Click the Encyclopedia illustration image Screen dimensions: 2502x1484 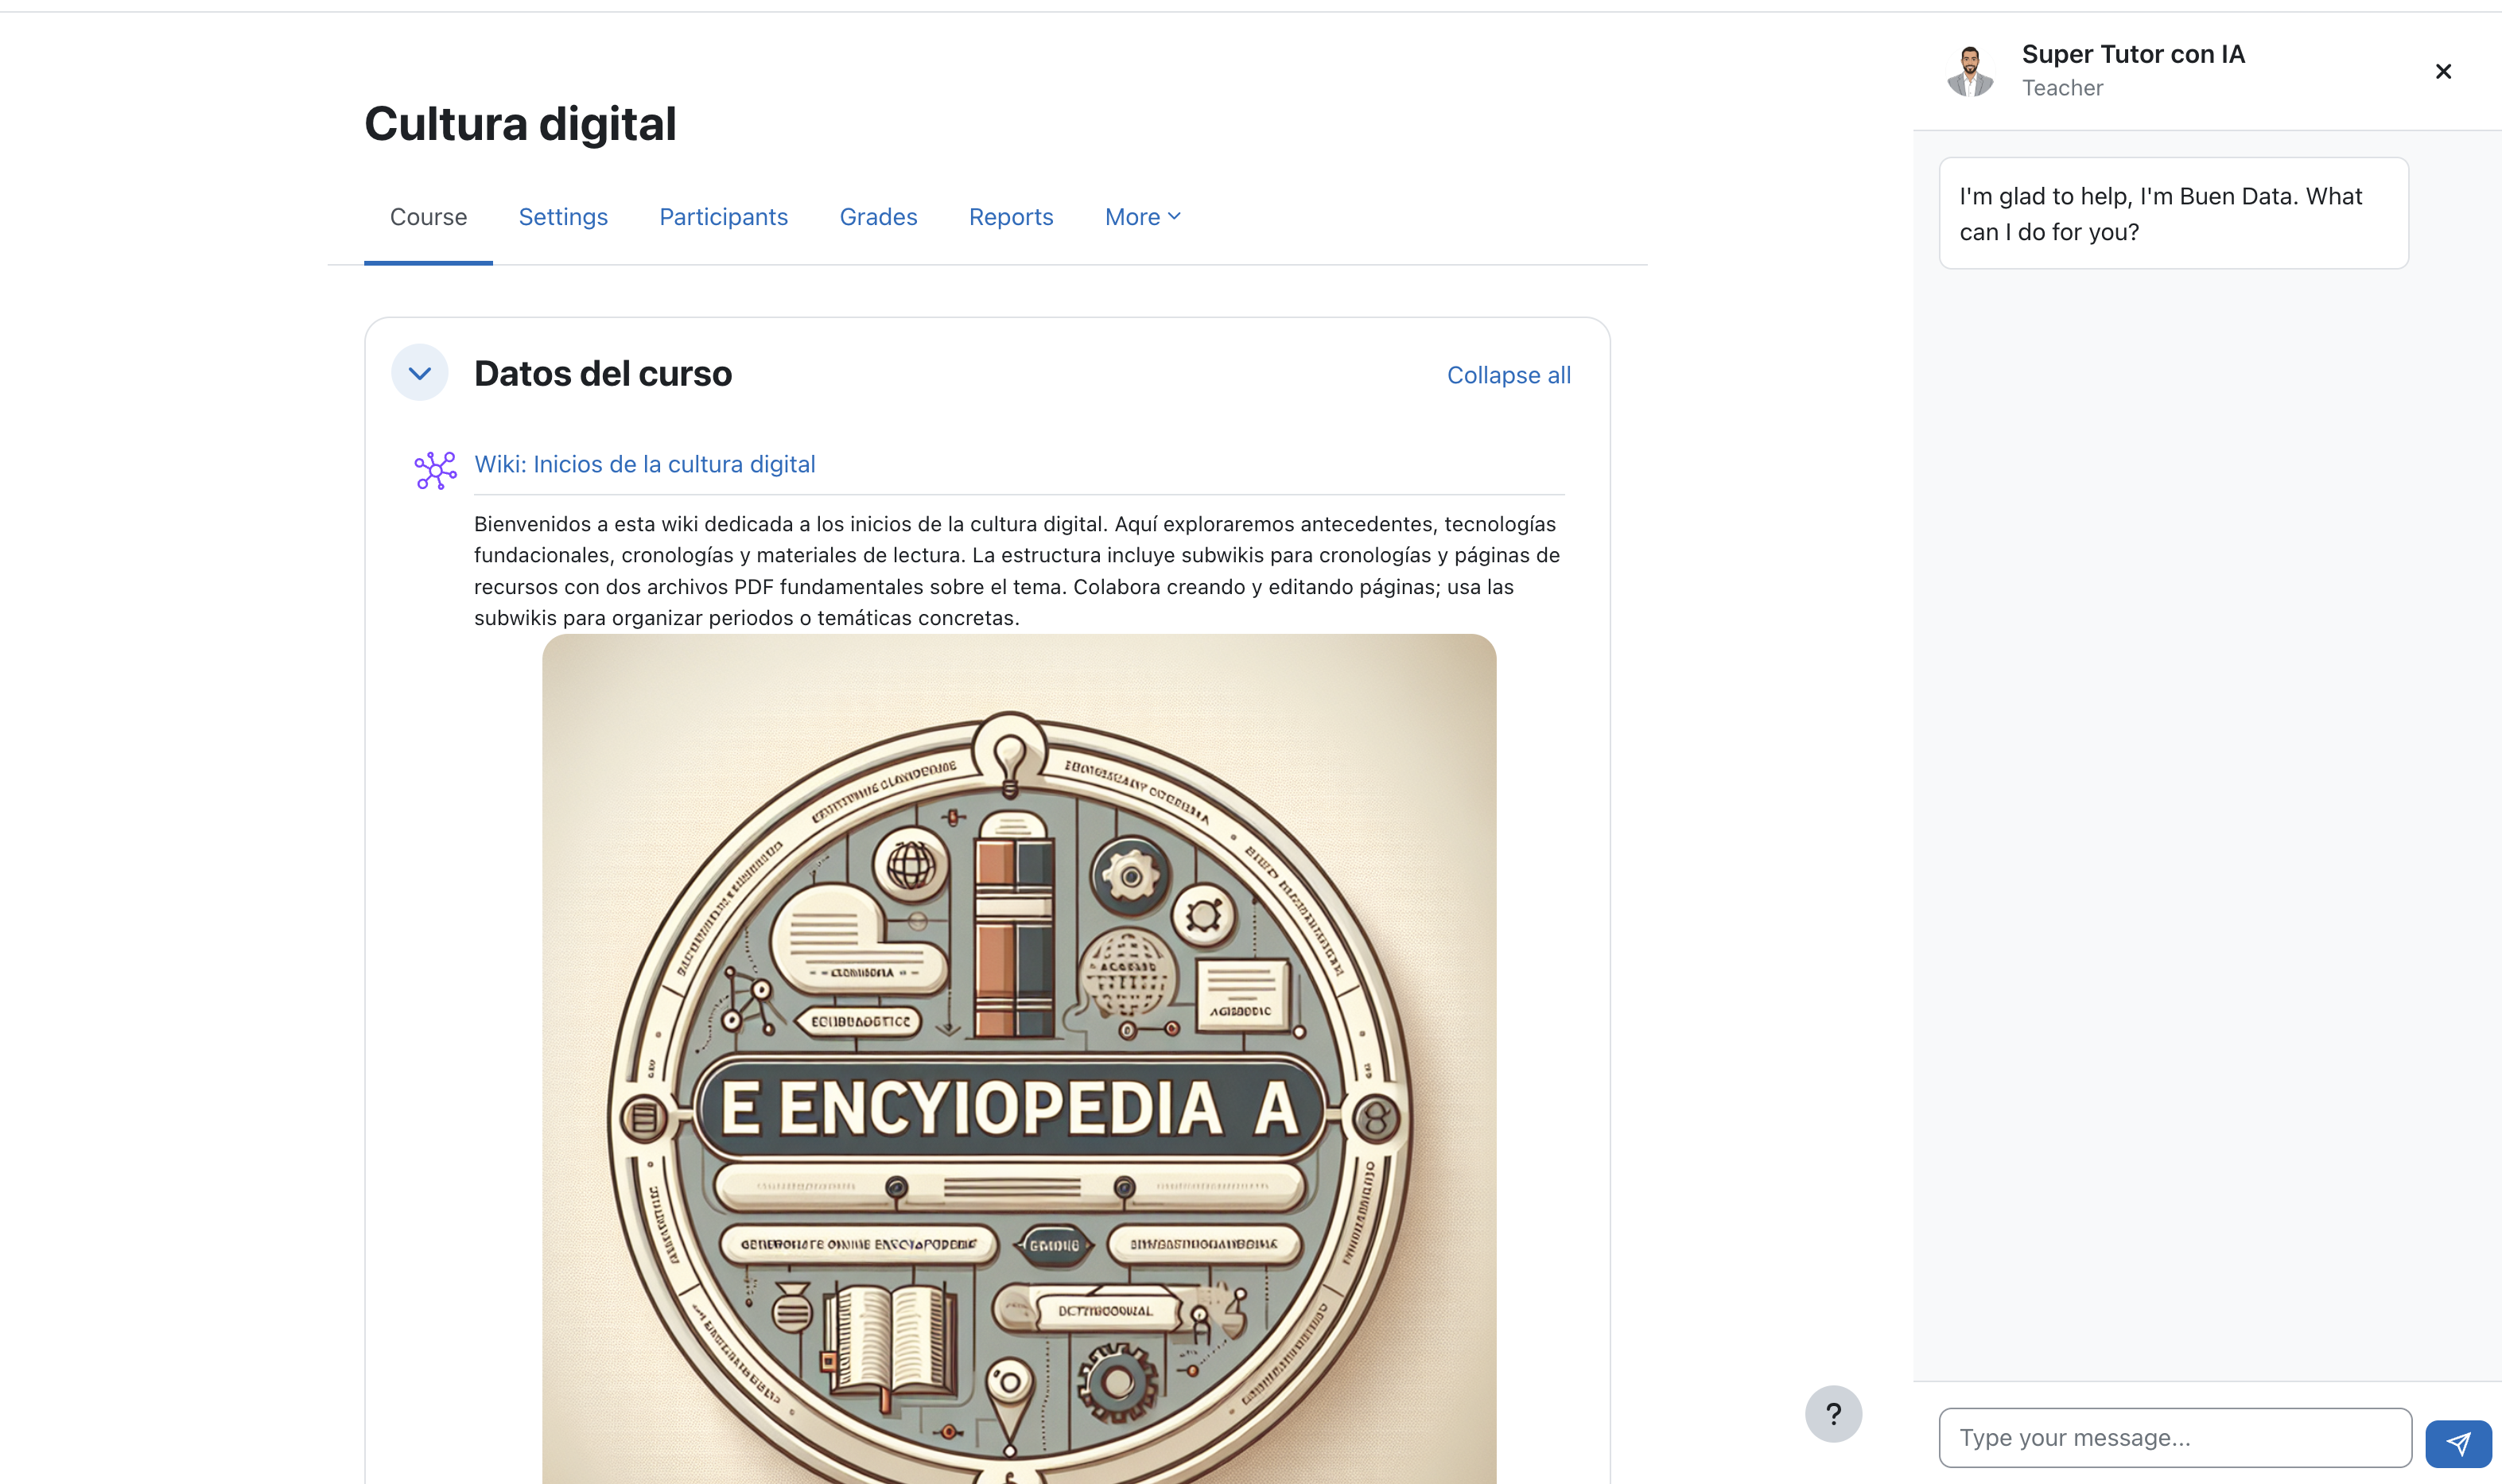(x=1018, y=1058)
